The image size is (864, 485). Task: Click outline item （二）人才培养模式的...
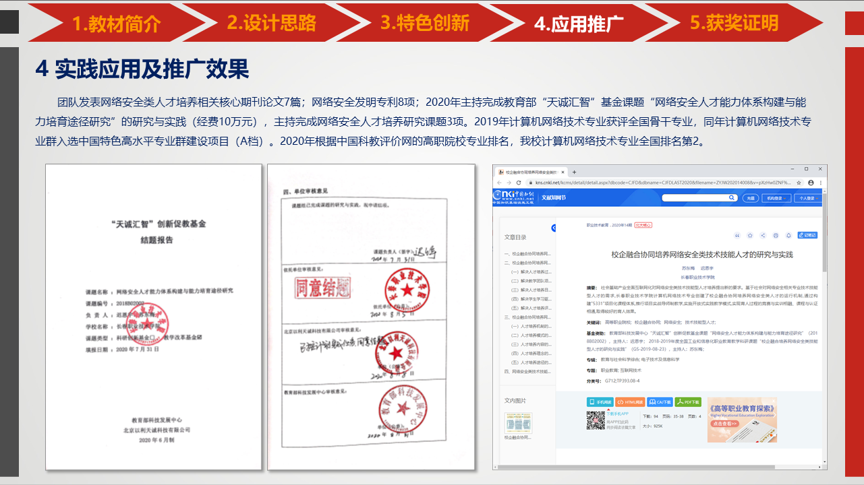[531, 335]
